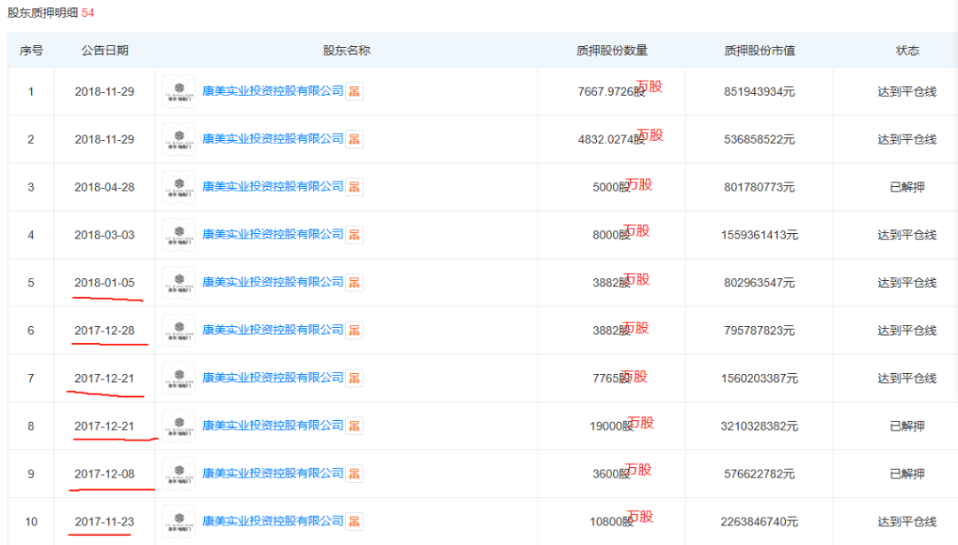
Task: Open the equity structure icon in row 7
Action: (354, 378)
